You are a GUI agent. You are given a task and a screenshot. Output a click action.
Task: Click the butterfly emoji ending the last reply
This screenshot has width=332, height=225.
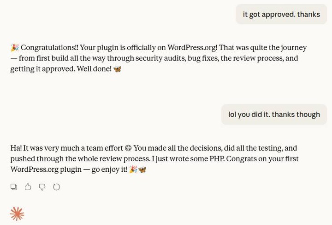click(x=142, y=169)
